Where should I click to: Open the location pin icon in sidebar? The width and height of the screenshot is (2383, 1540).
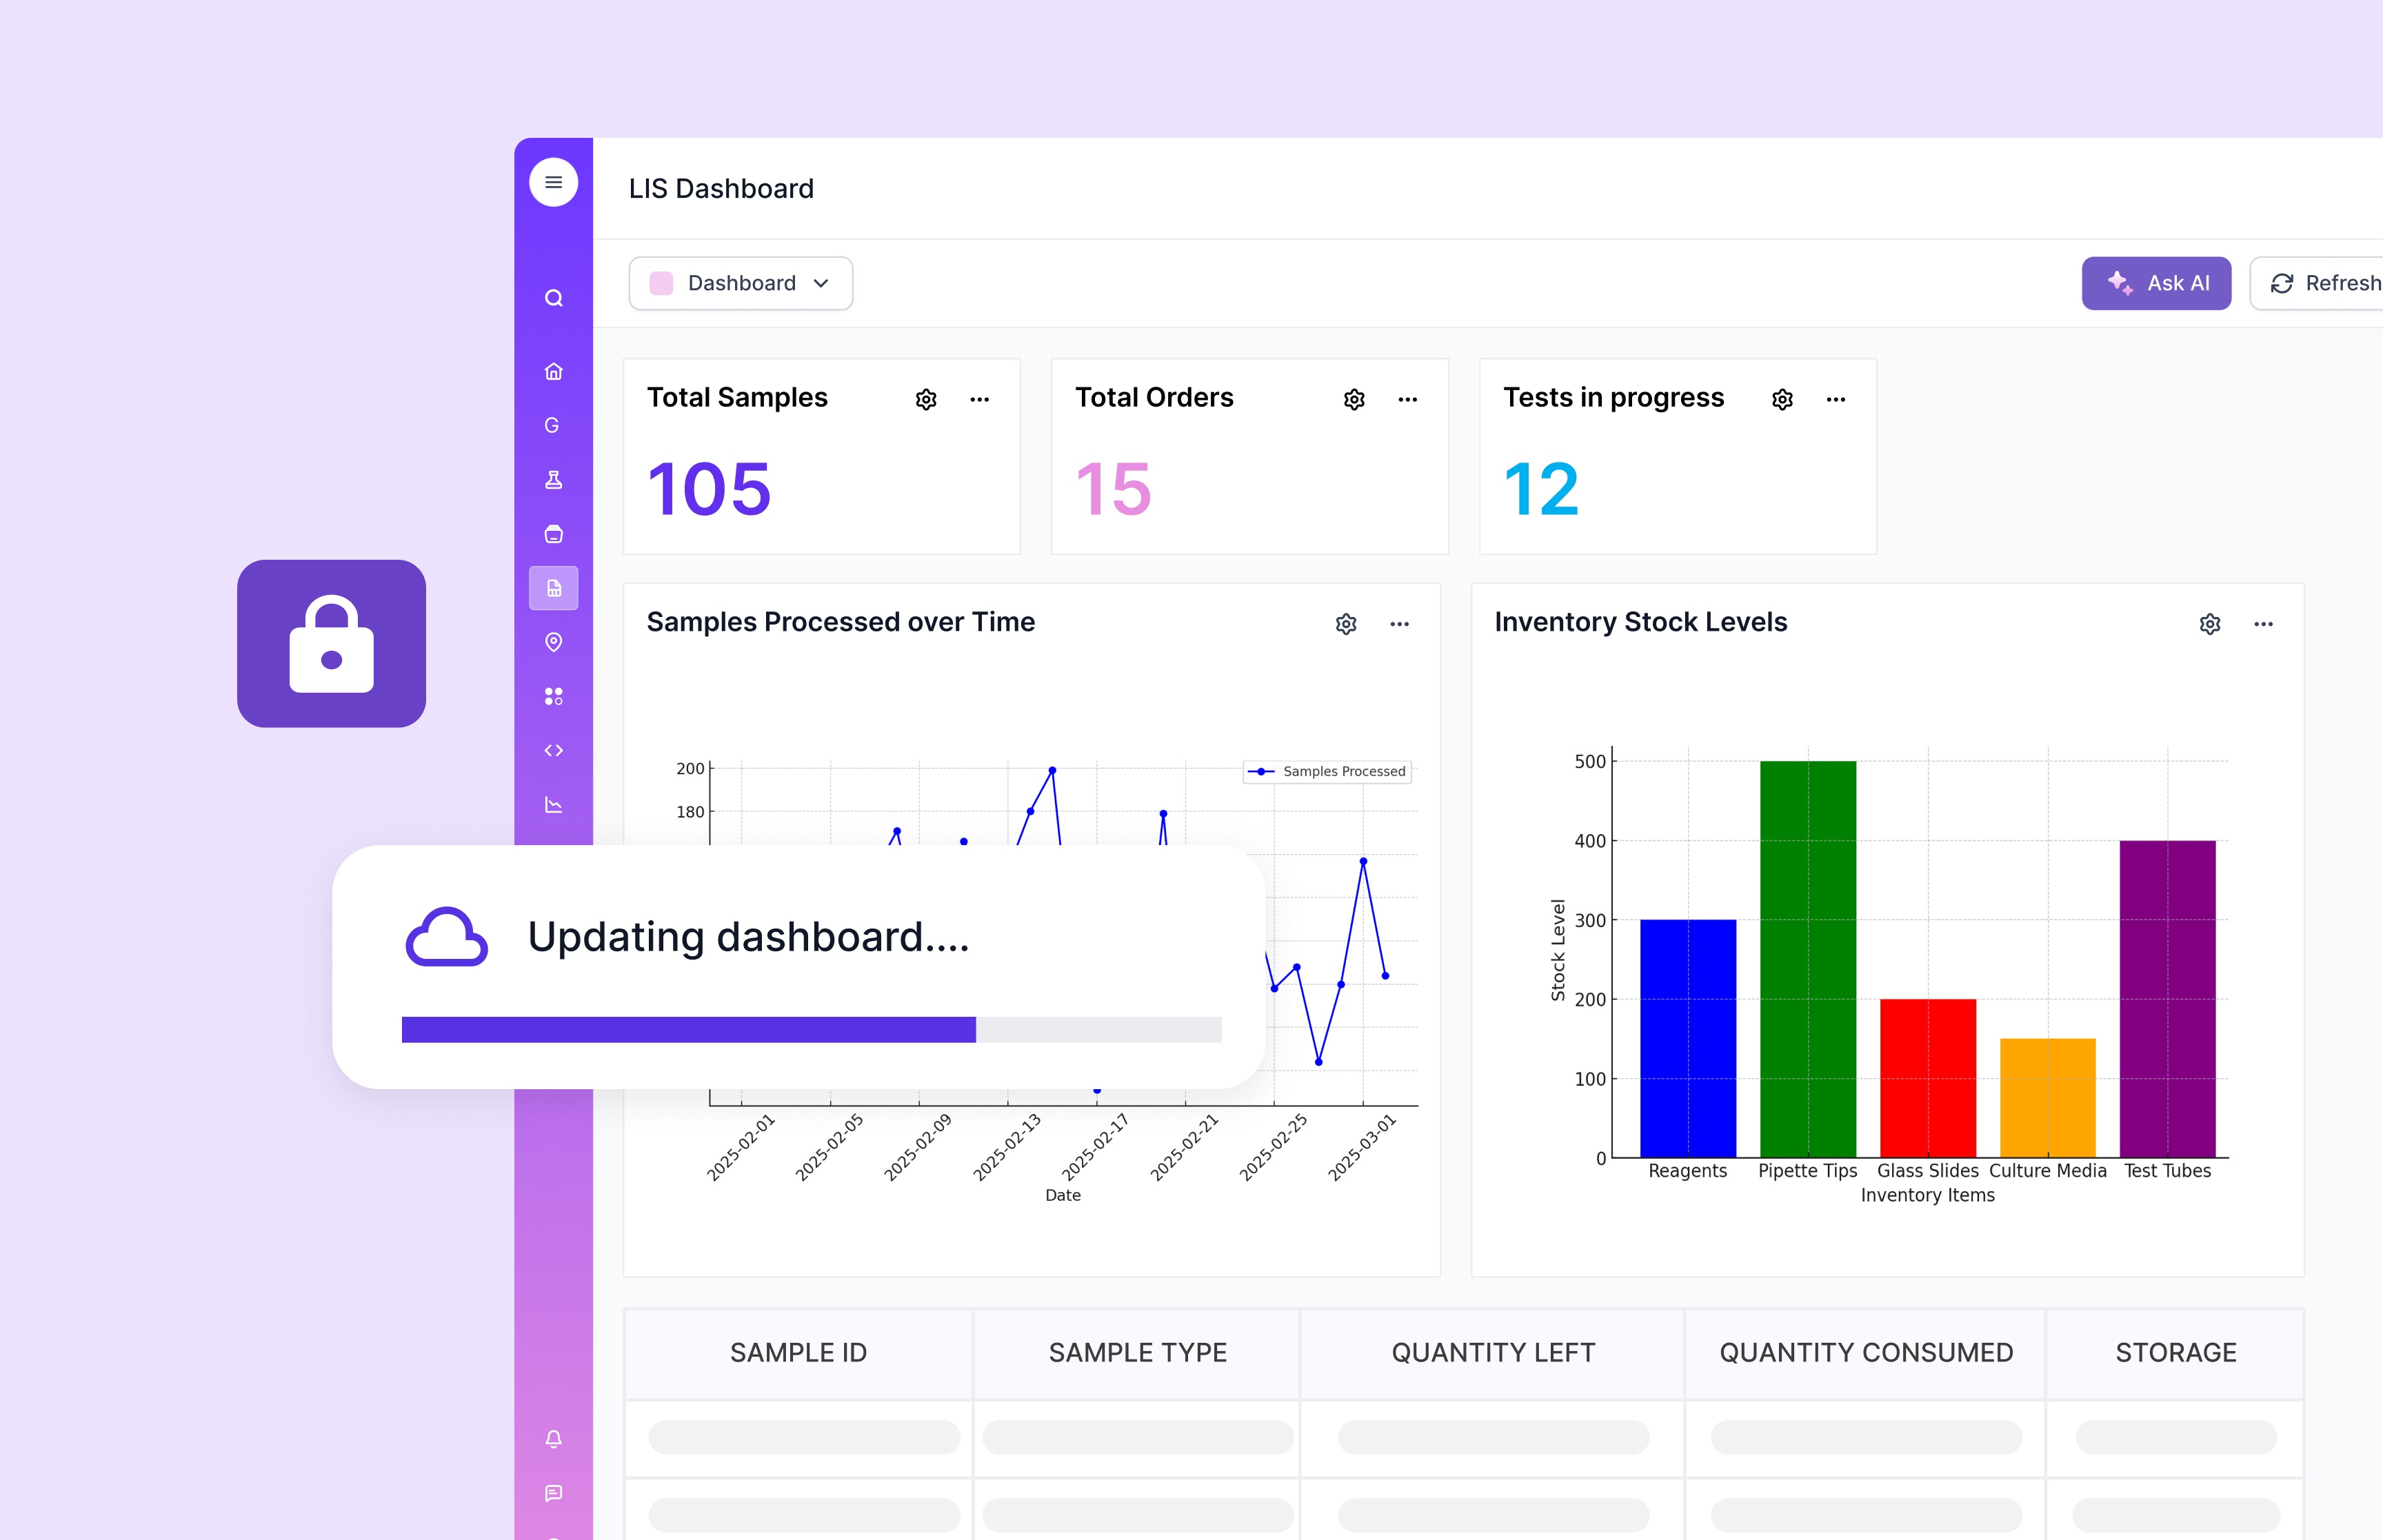pos(553,642)
